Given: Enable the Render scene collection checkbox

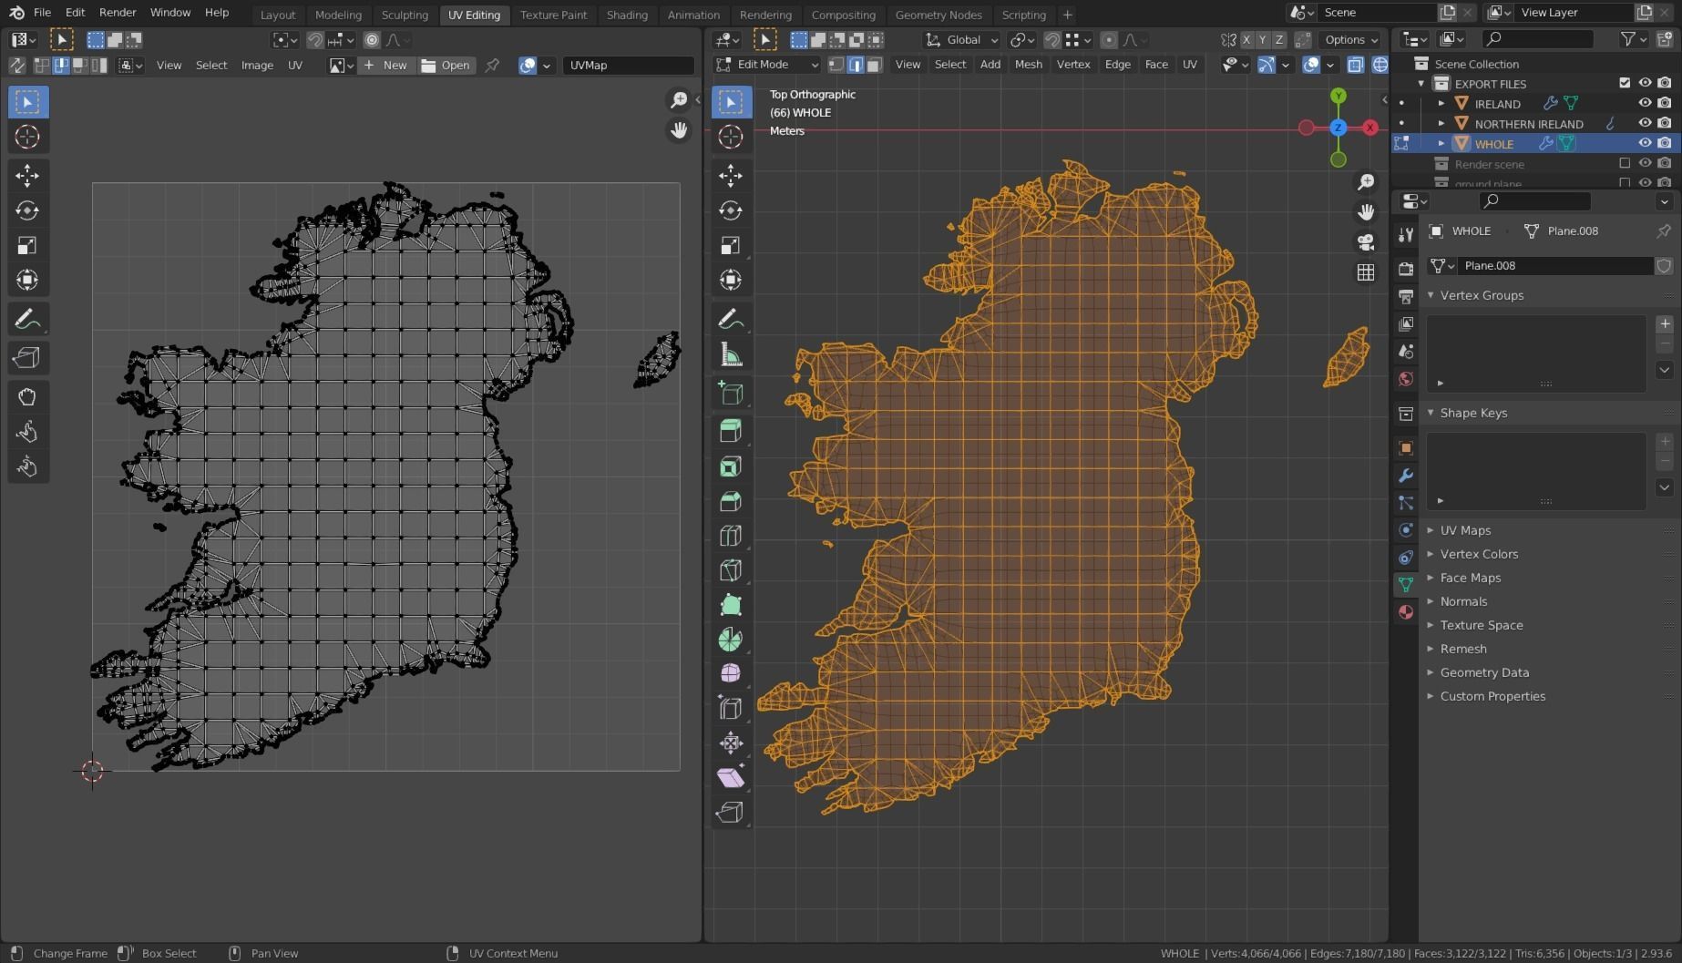Looking at the screenshot, I should click(1625, 164).
